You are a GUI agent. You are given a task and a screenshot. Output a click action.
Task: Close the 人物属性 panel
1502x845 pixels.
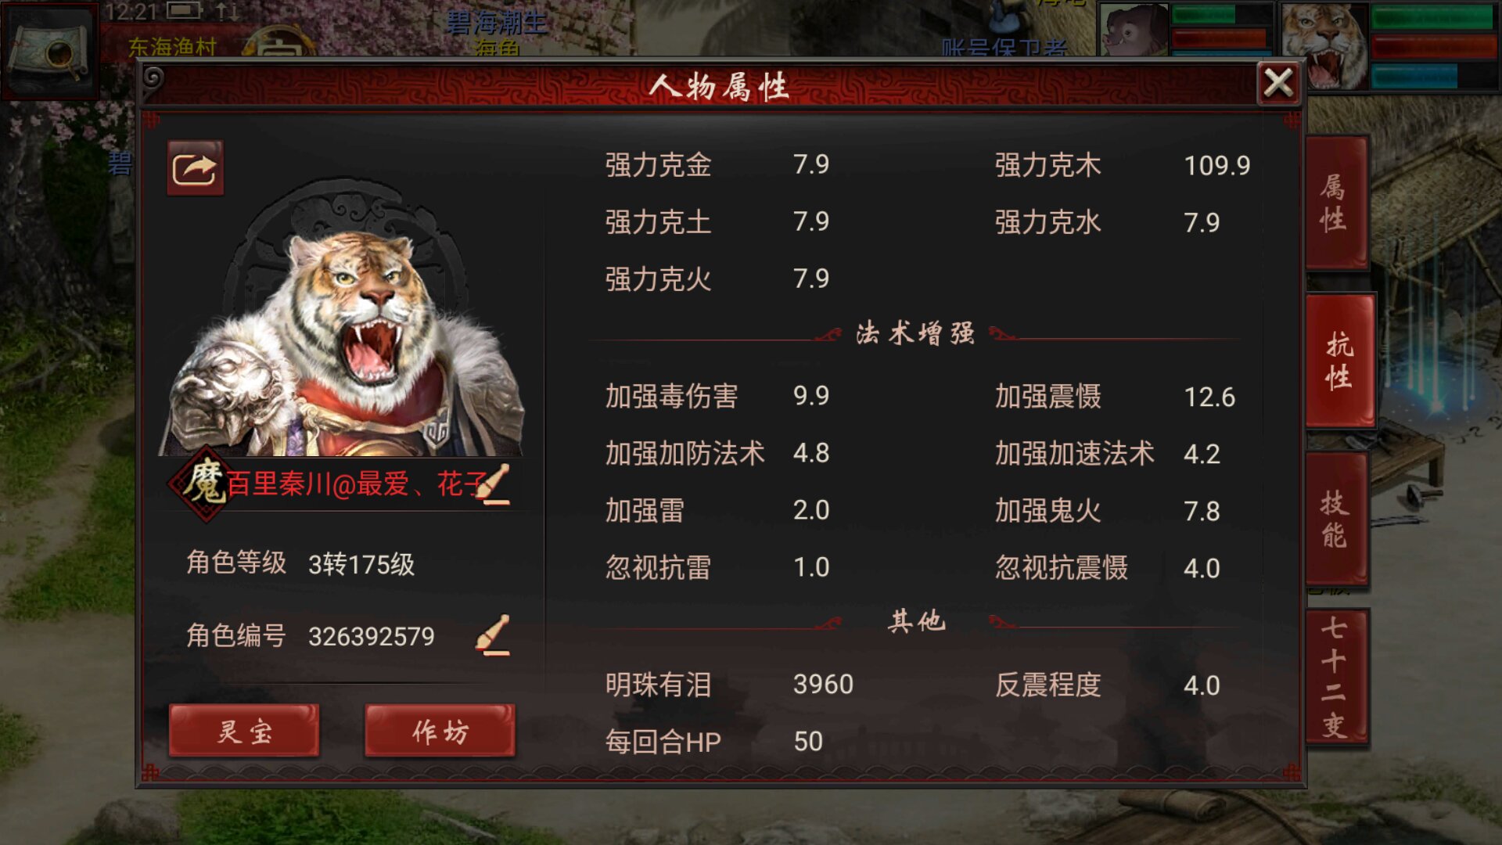pyautogui.click(x=1278, y=82)
